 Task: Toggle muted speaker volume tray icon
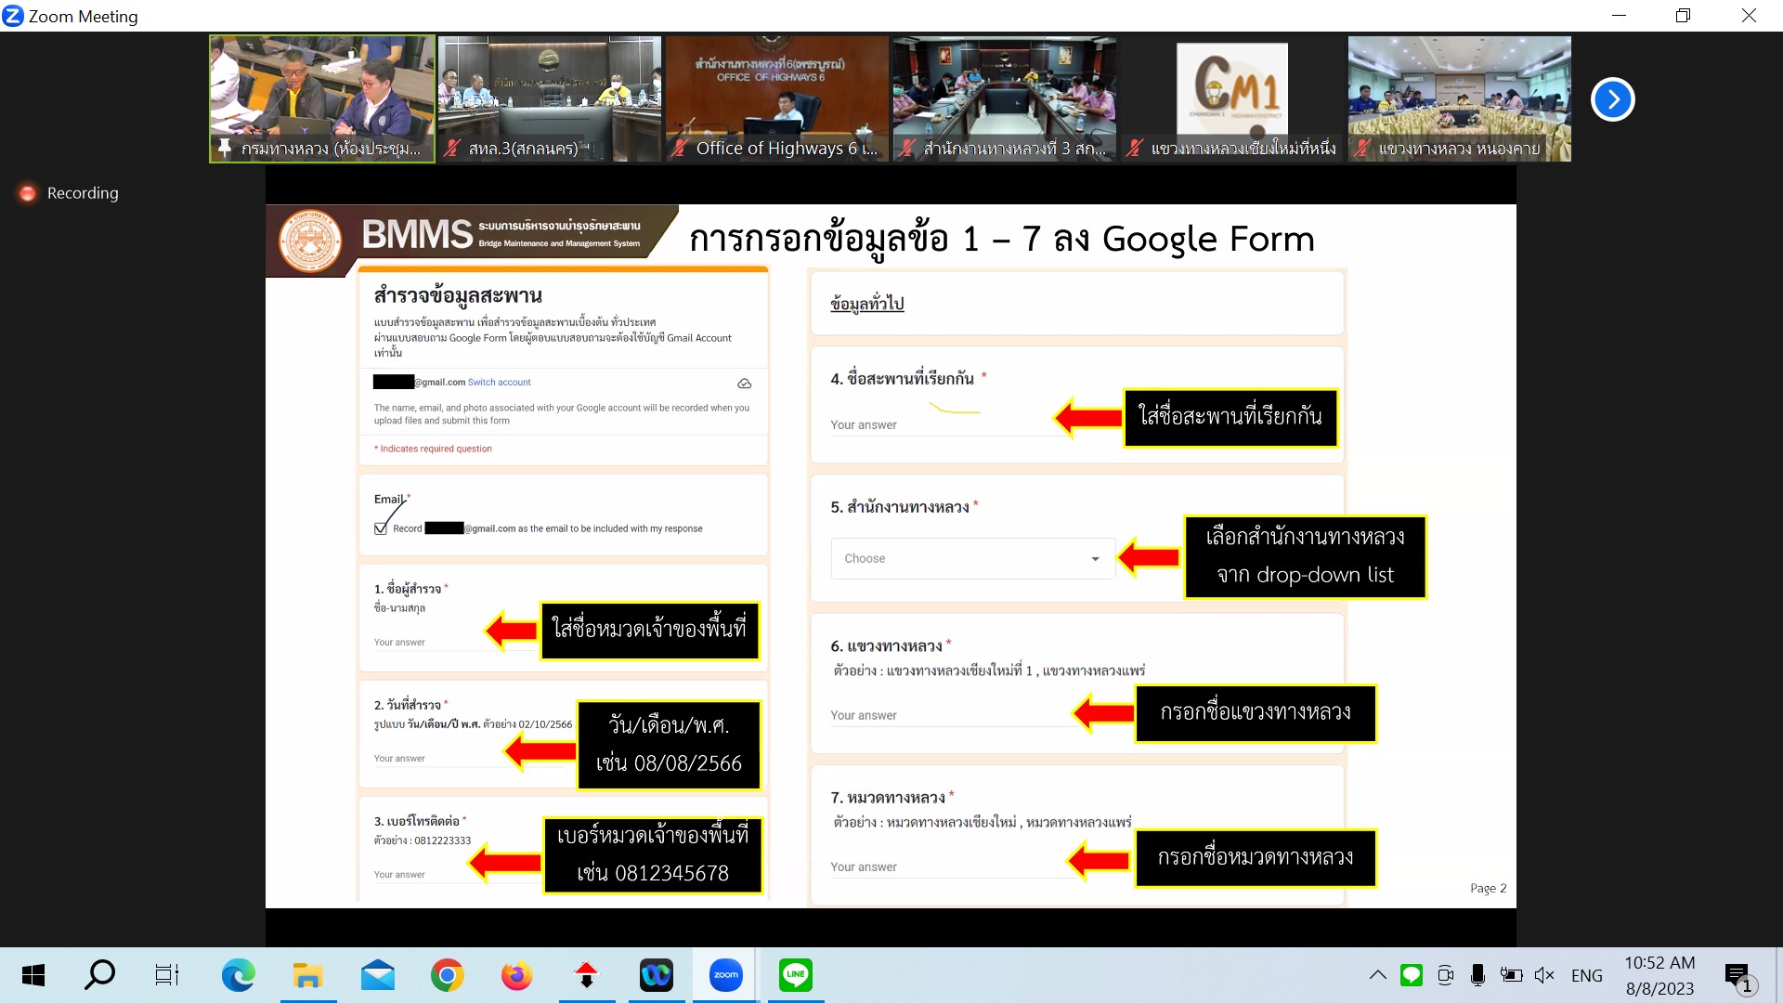click(x=1543, y=975)
